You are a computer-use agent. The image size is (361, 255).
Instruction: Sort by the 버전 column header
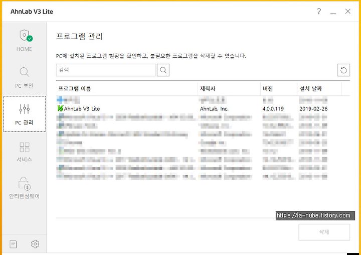pyautogui.click(x=279, y=88)
